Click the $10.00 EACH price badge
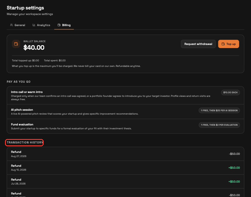 coord(230,92)
